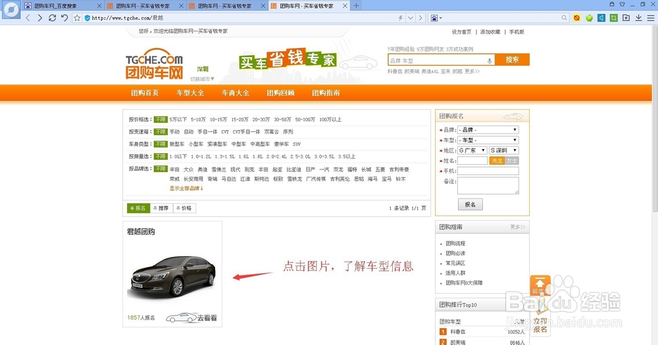
Task: Open the 团购指南 nav item
Action: tap(326, 93)
